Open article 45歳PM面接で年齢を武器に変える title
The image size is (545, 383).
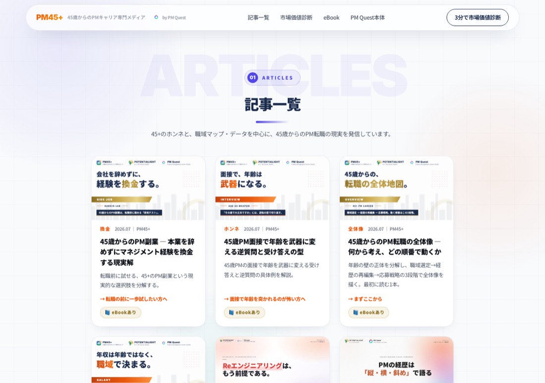(x=270, y=246)
